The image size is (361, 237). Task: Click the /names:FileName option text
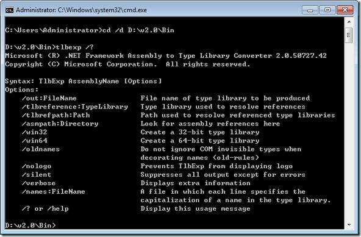tap(54, 192)
